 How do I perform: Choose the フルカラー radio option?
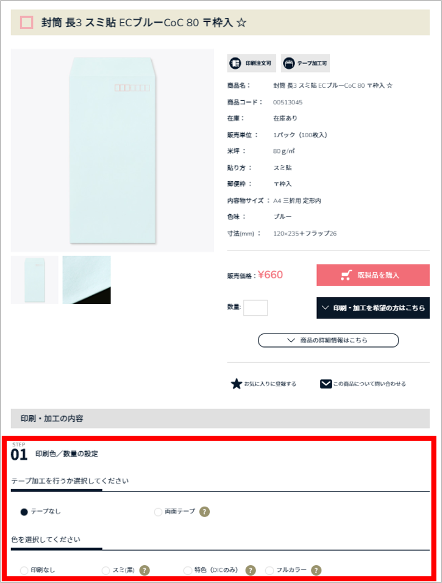(270, 570)
